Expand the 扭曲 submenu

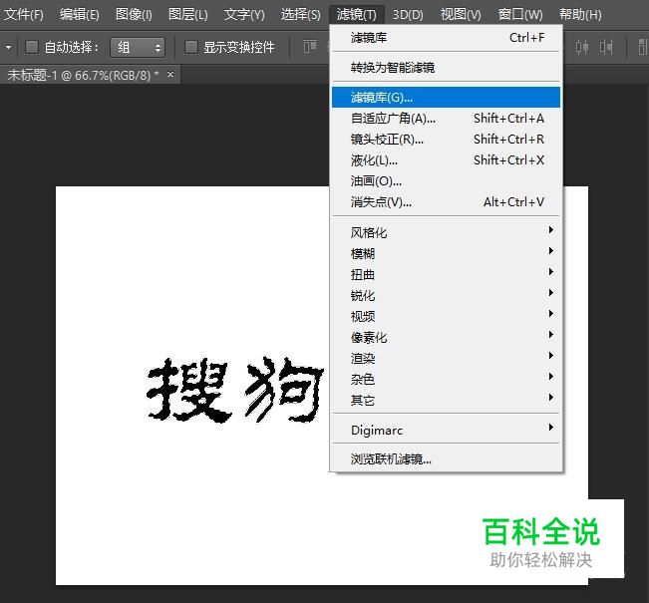point(447,274)
